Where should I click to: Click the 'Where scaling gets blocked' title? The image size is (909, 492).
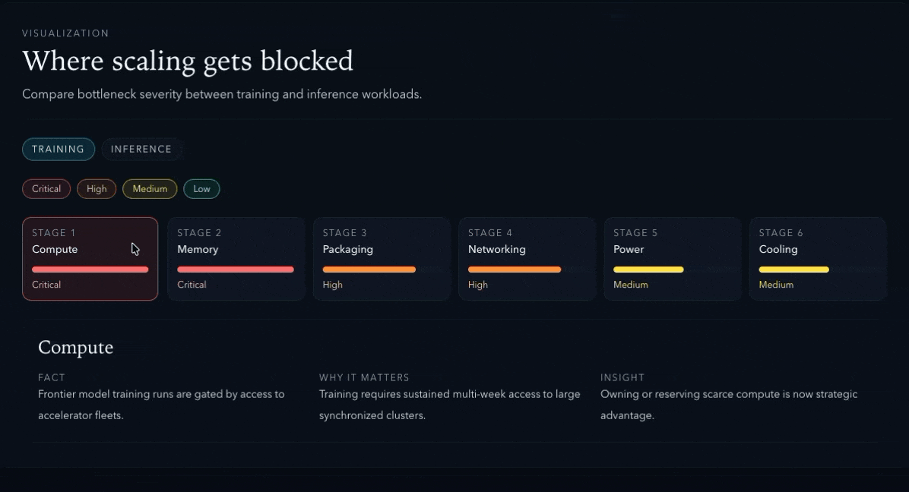(x=188, y=61)
